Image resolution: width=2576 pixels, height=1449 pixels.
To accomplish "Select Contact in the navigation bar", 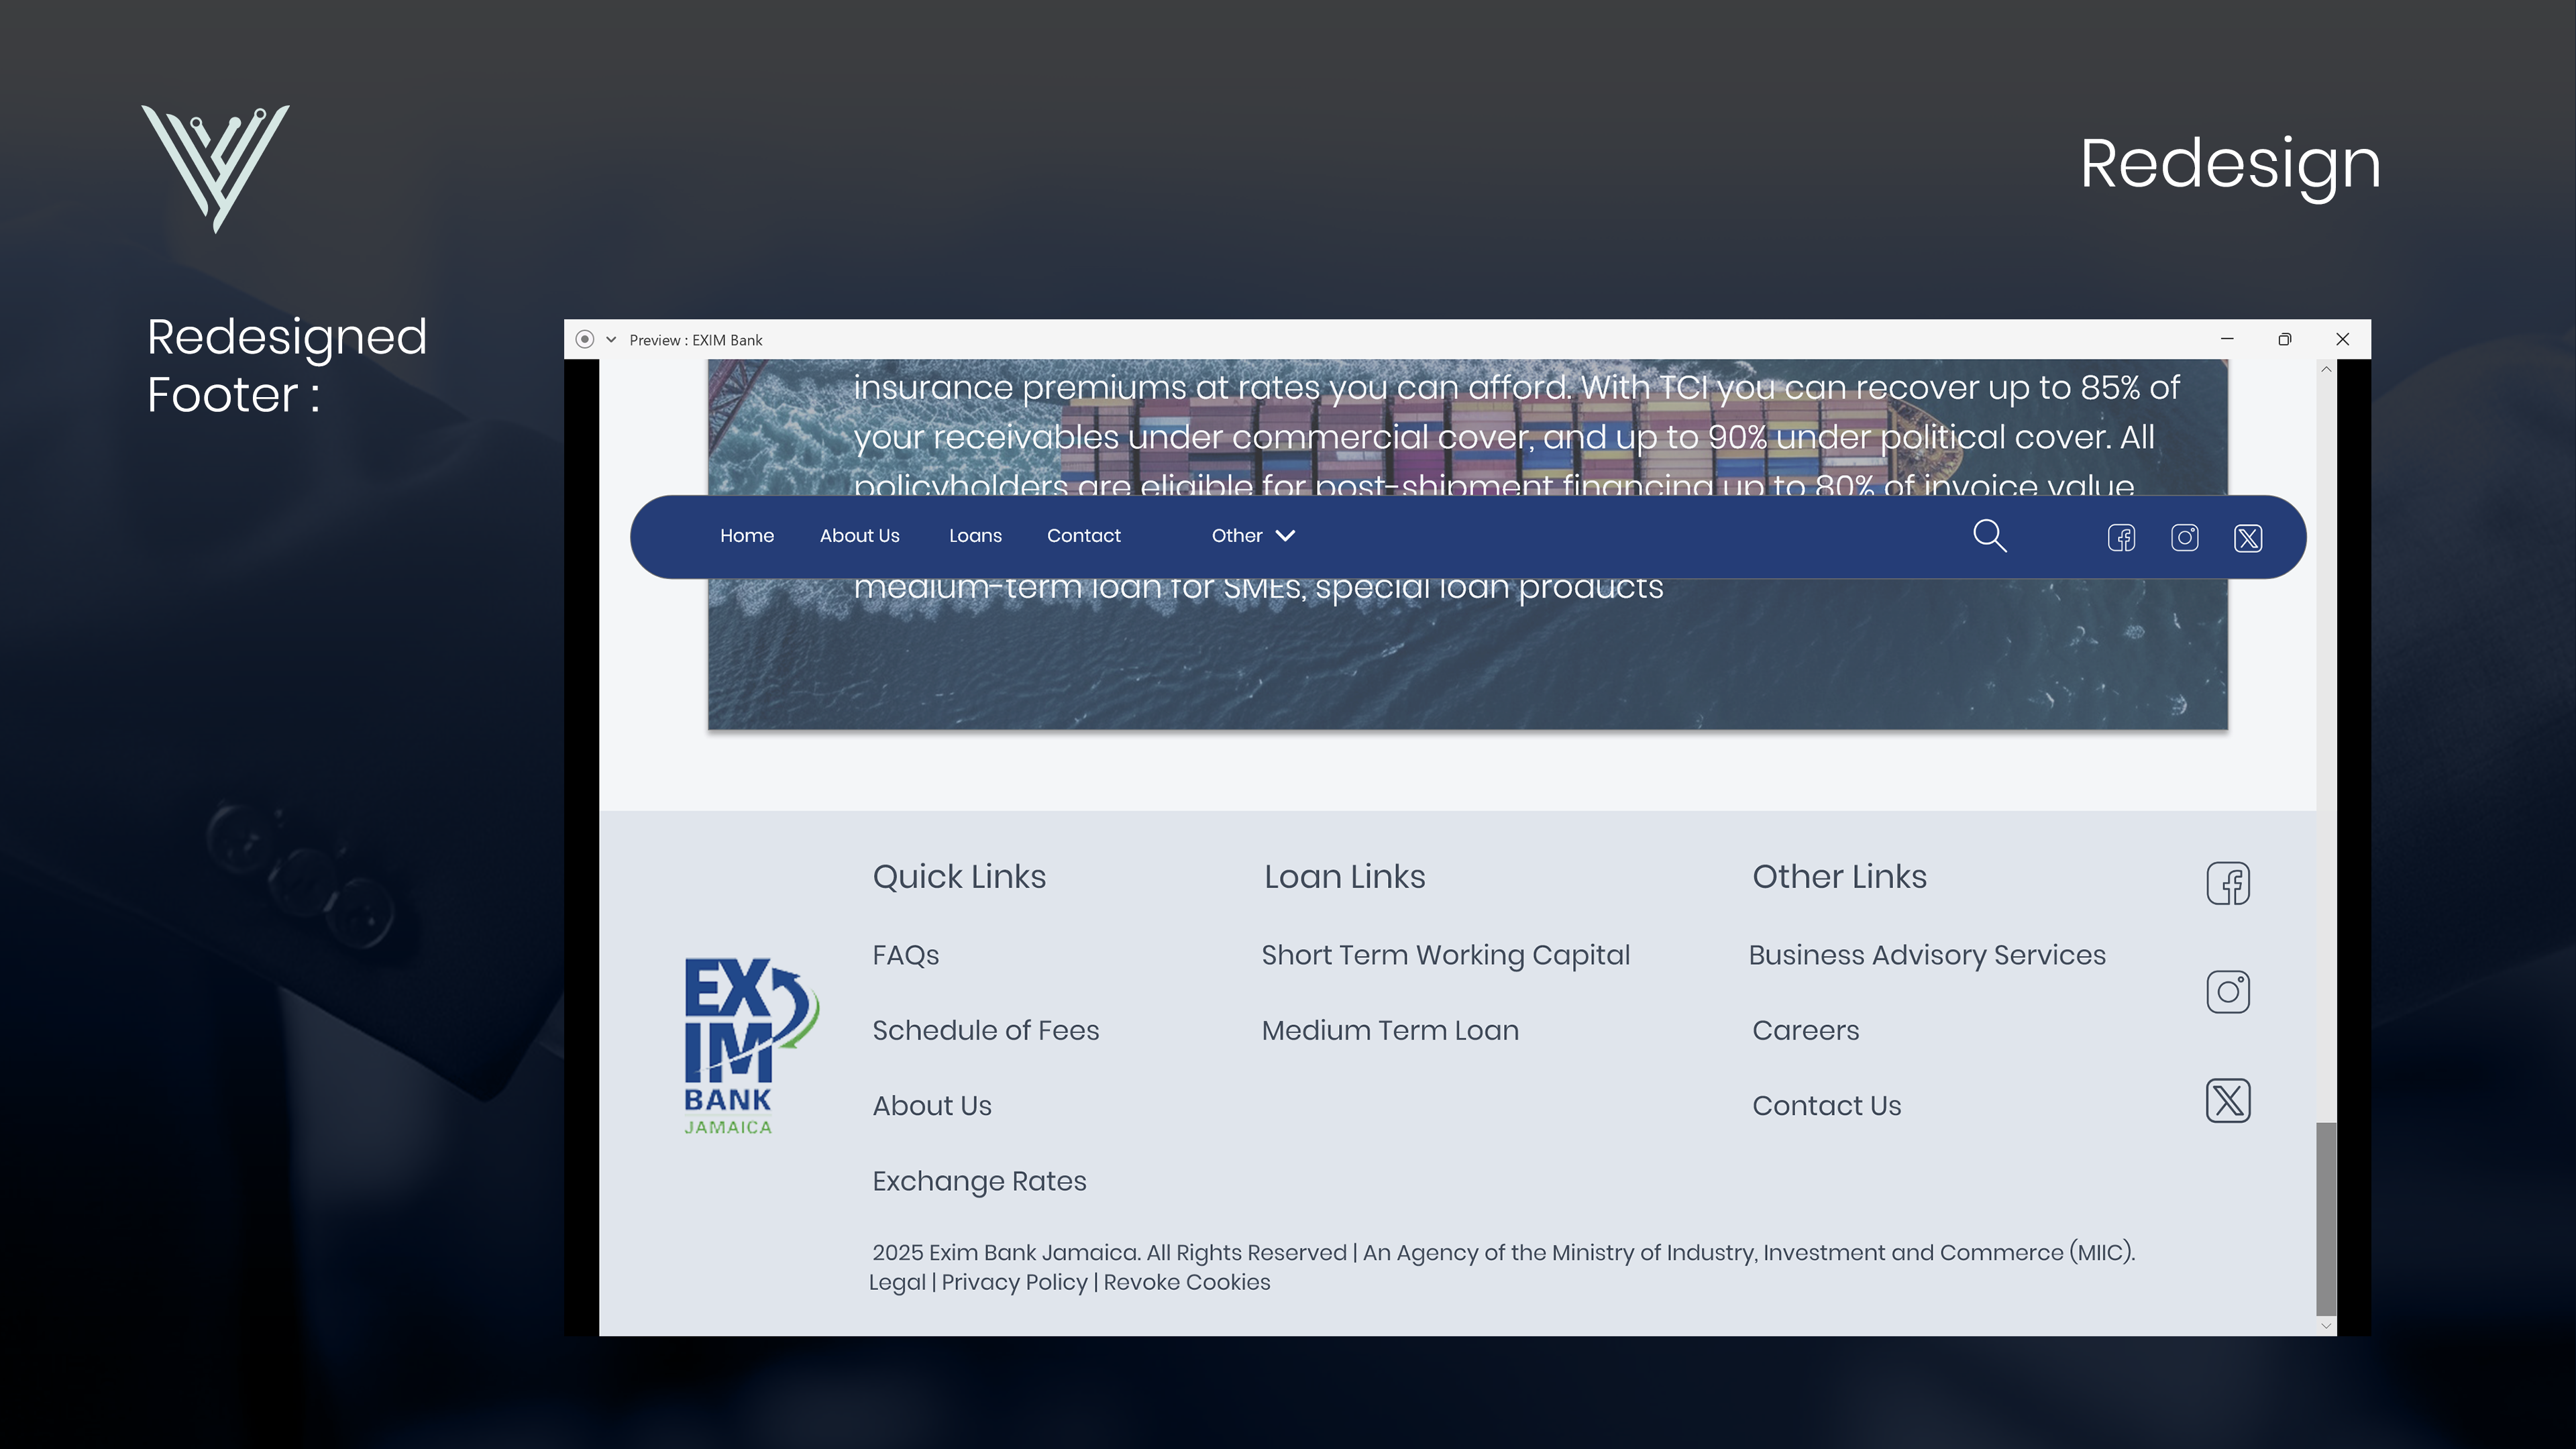I will 1084,536.
